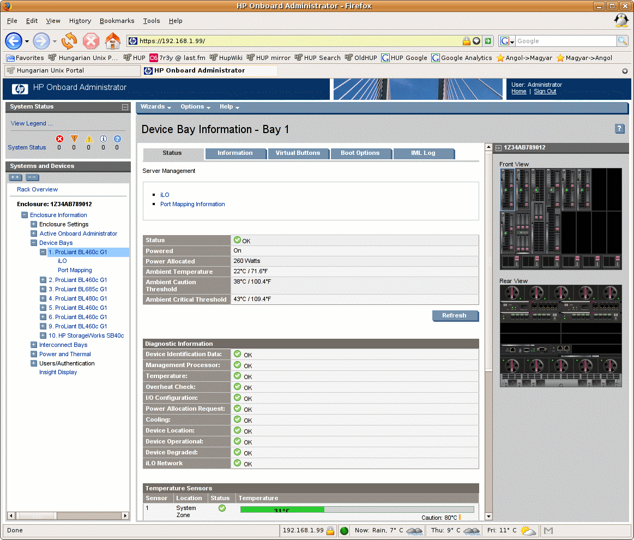Click the status bar padlock icon
Viewport: 634px width, 540px height.
pos(330,530)
